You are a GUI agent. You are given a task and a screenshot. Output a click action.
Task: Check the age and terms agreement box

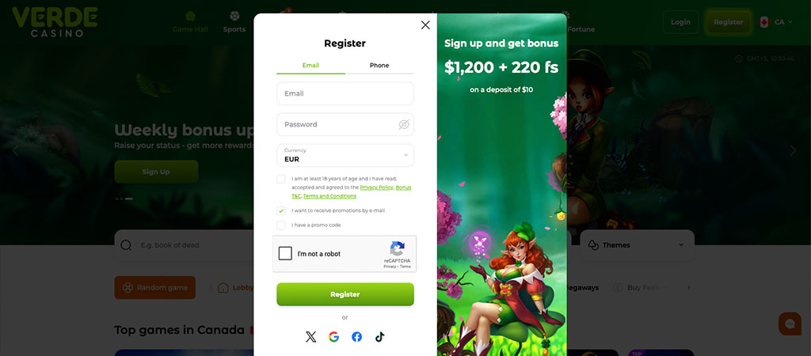[x=281, y=179]
